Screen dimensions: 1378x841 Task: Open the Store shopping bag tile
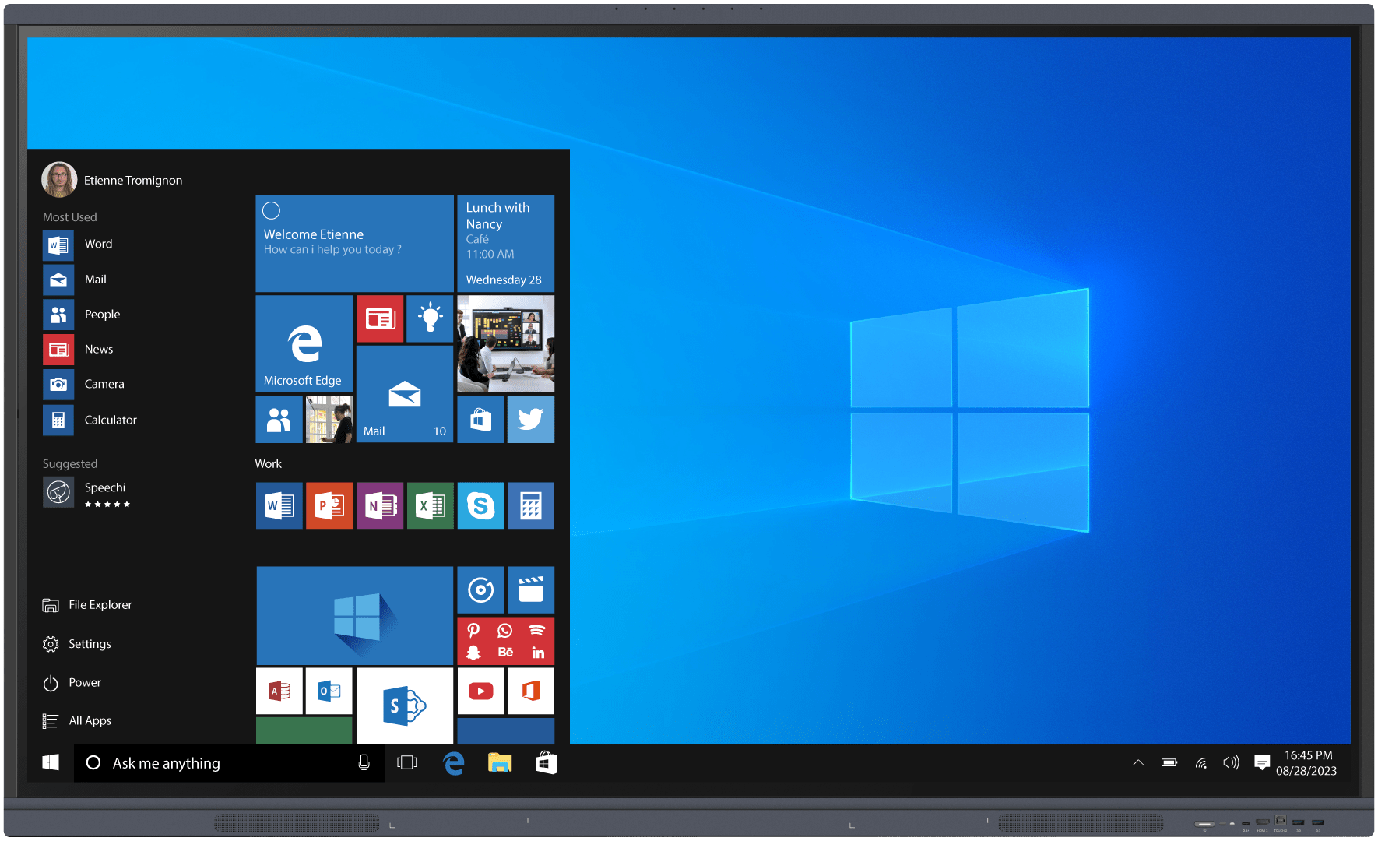(x=480, y=420)
